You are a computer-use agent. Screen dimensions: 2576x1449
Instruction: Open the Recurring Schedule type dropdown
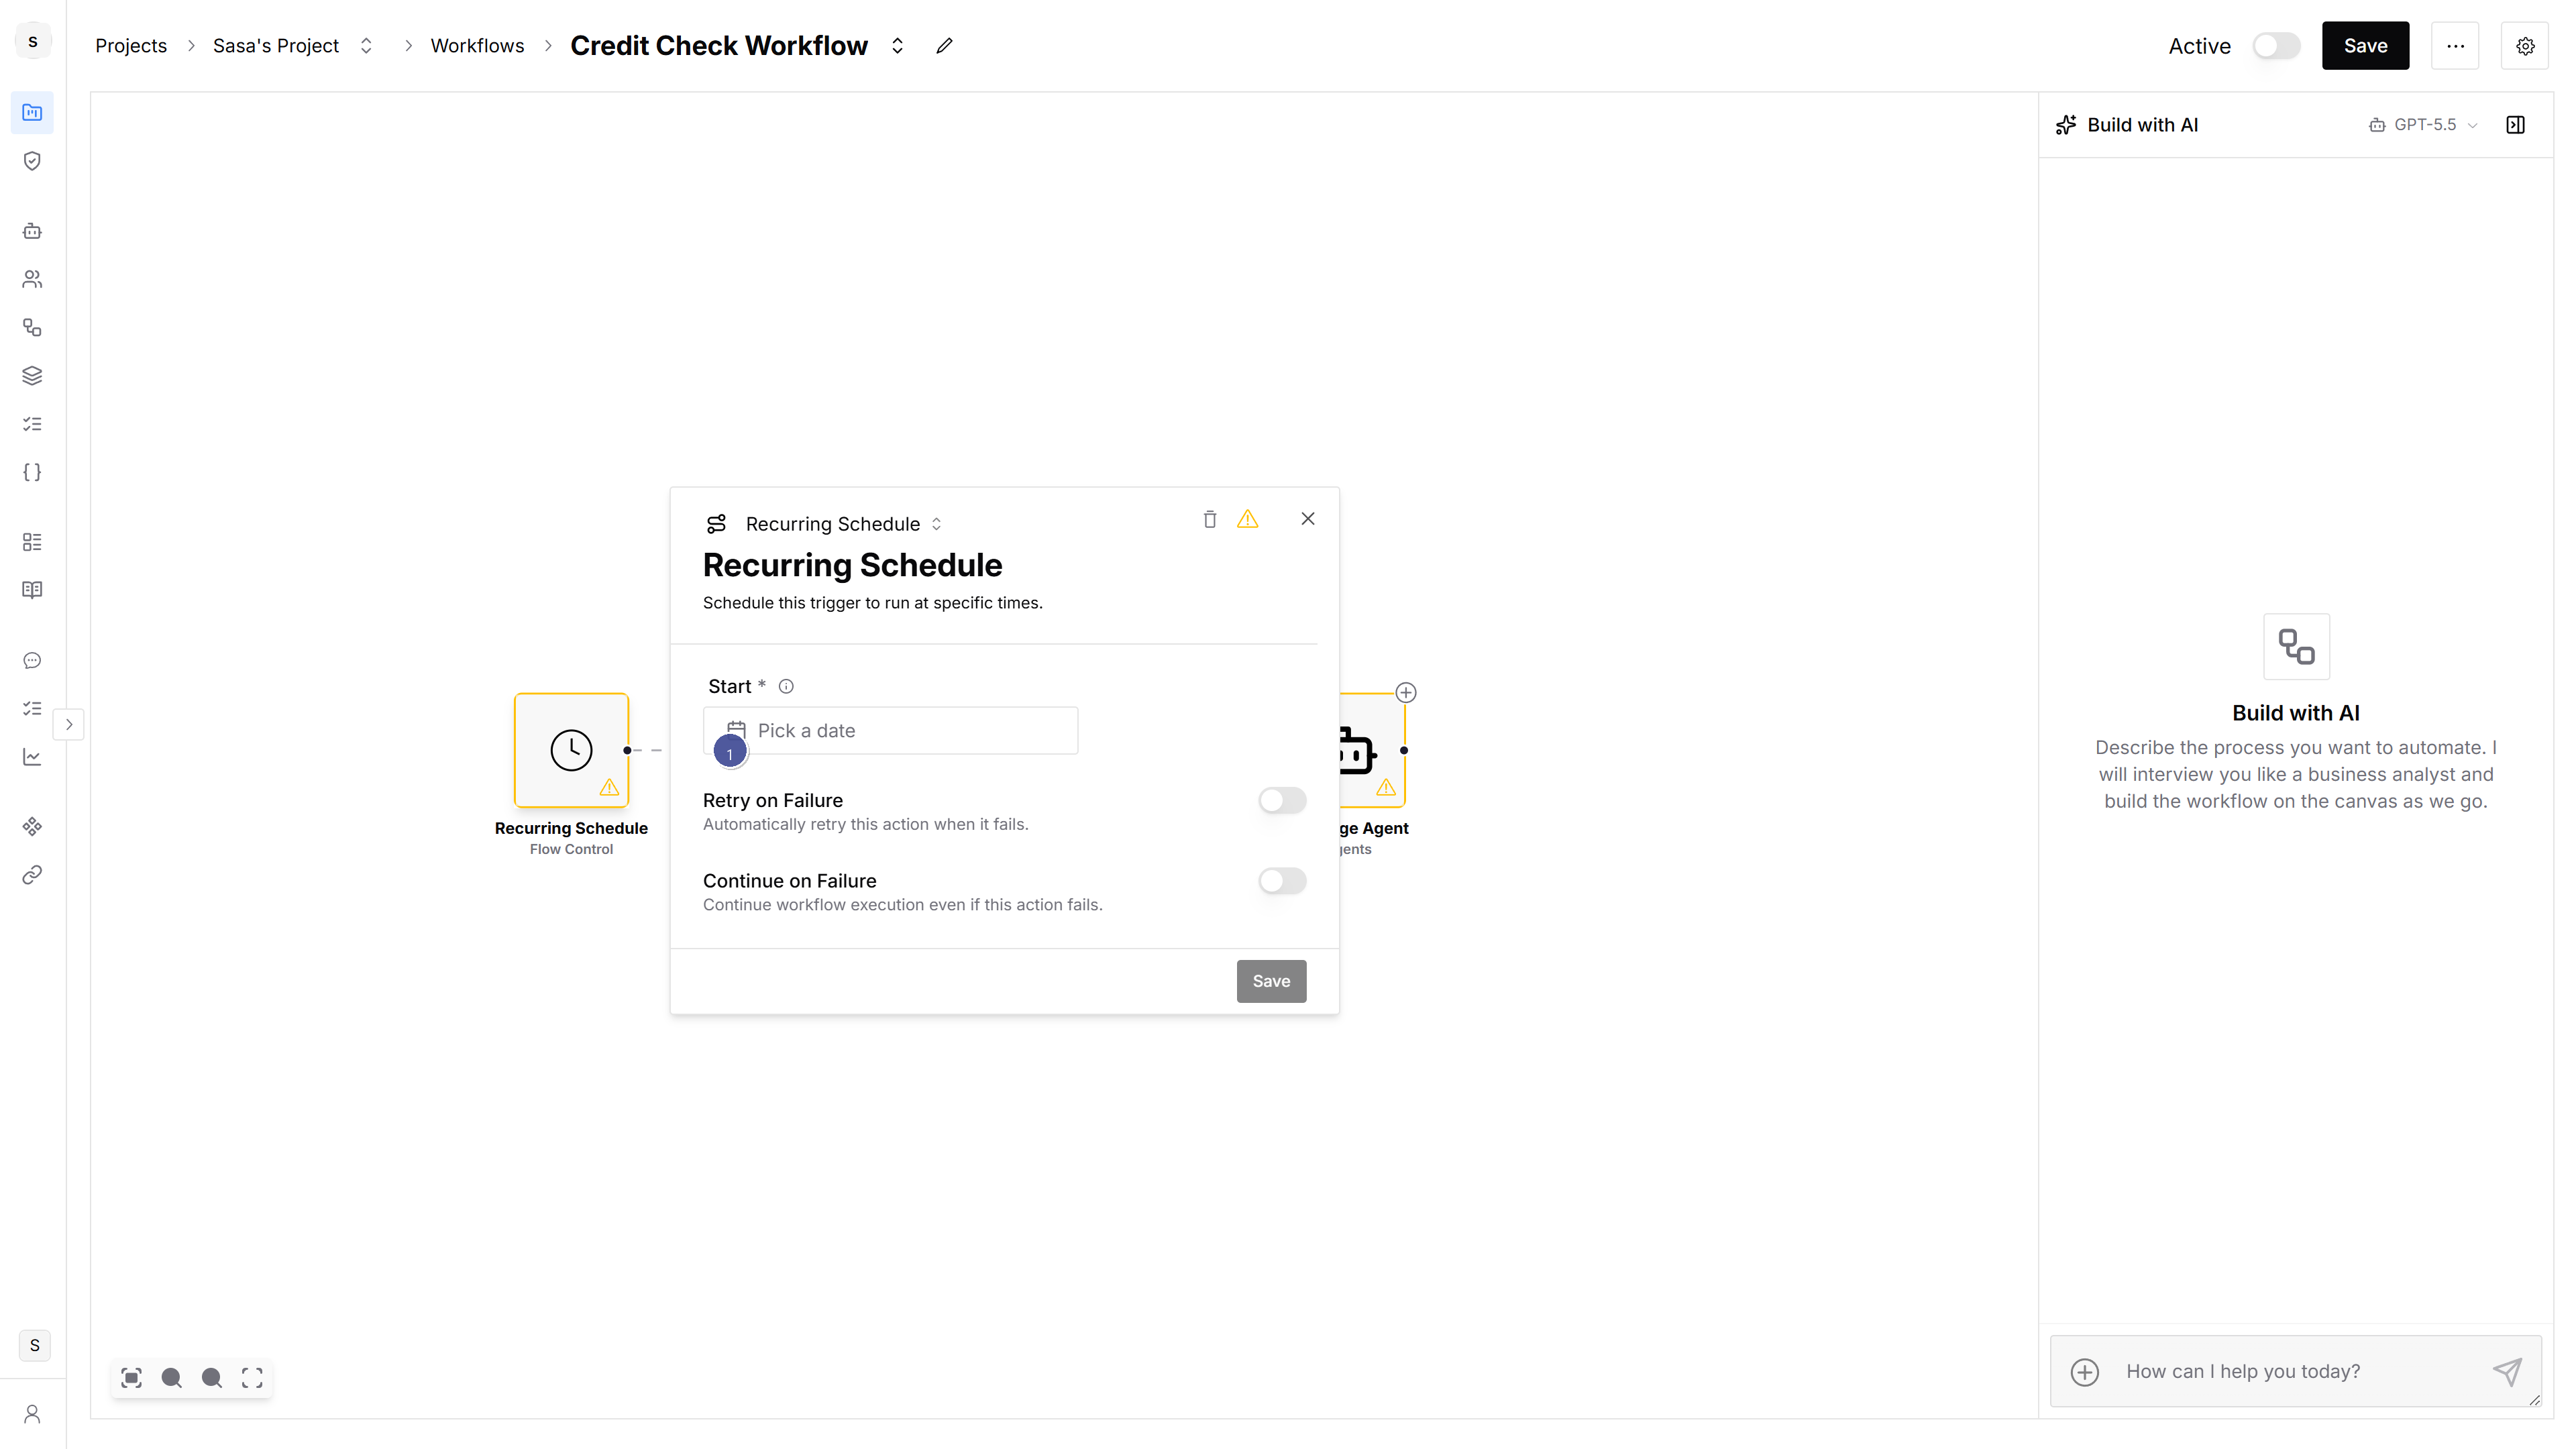coord(843,524)
